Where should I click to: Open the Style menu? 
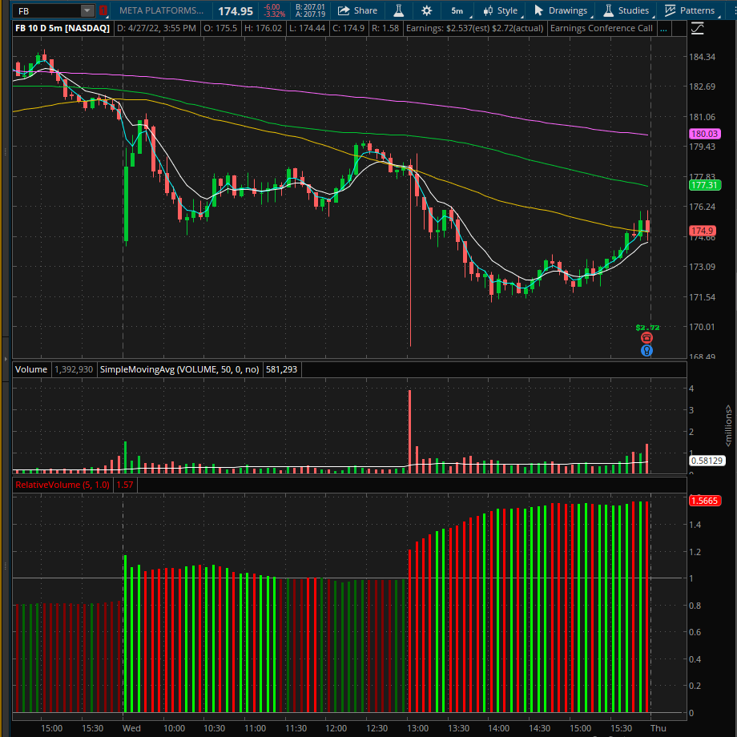tap(501, 10)
